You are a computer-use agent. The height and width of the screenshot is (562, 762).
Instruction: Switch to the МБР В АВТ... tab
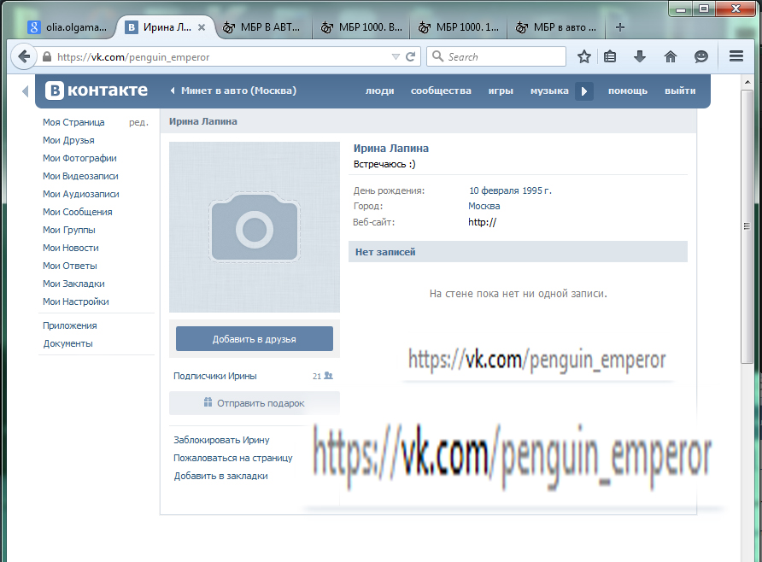pyautogui.click(x=261, y=27)
